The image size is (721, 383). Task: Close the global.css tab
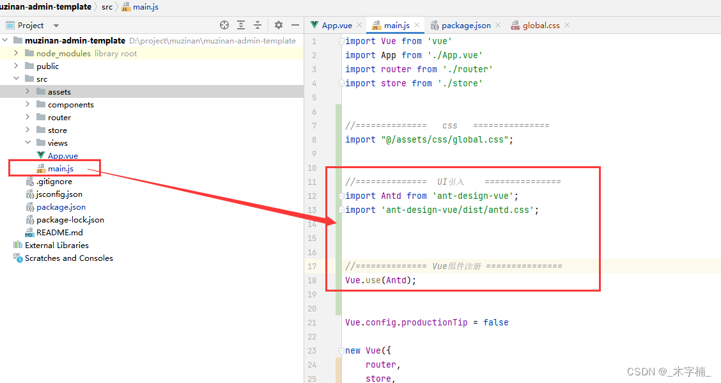pyautogui.click(x=567, y=26)
